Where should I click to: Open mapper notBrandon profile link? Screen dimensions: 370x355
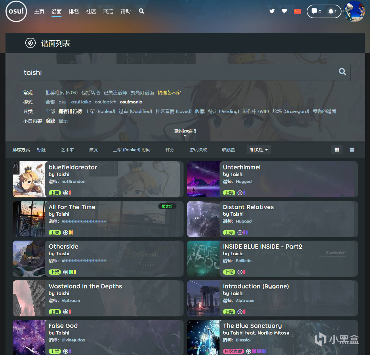73,182
